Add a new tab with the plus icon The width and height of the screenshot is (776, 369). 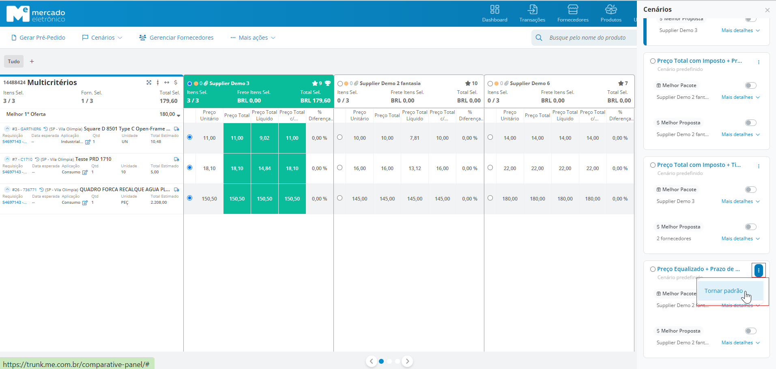tap(32, 62)
